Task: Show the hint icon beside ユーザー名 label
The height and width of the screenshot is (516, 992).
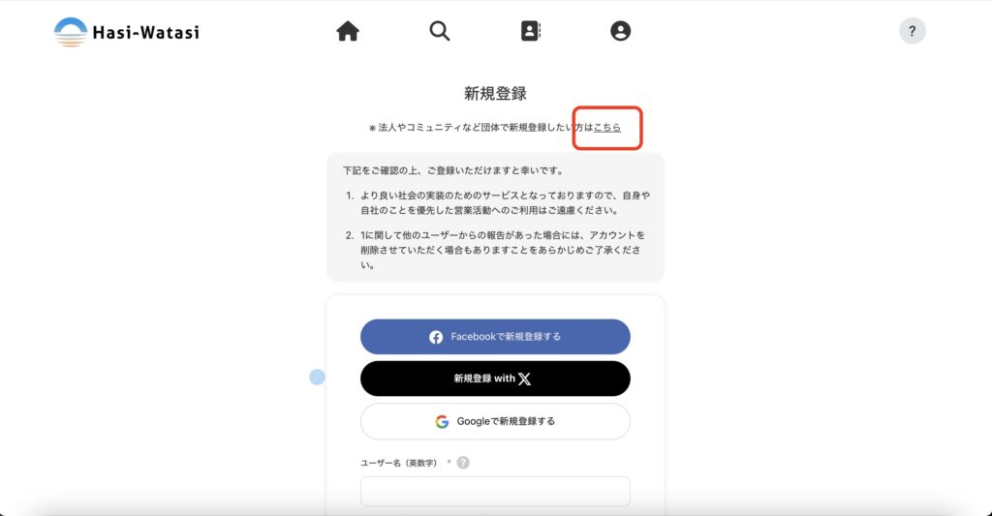Action: pyautogui.click(x=463, y=462)
